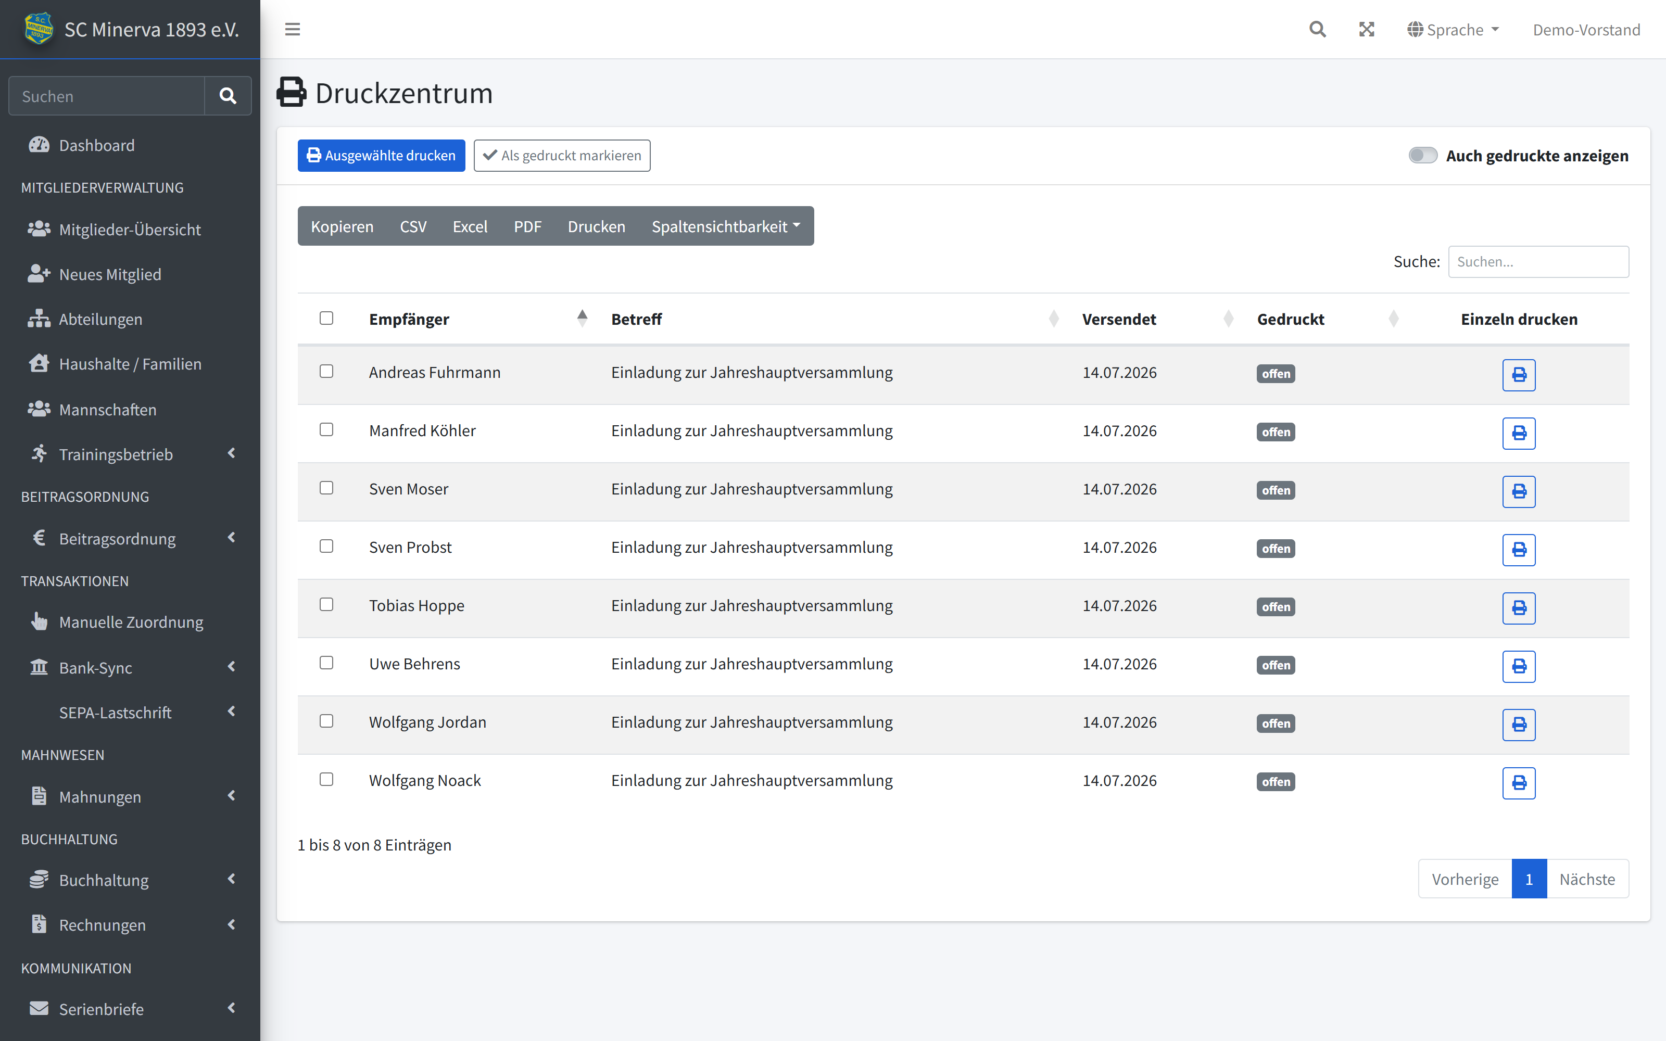Check the Andreas Fuhrmann row
Image resolution: width=1666 pixels, height=1041 pixels.
tap(326, 371)
